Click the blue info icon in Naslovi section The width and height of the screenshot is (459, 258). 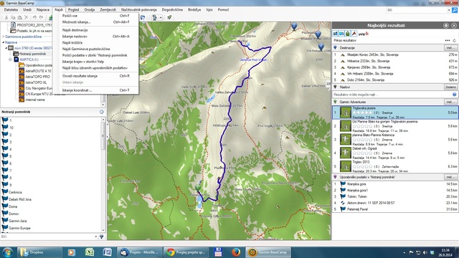[x=454, y=95]
